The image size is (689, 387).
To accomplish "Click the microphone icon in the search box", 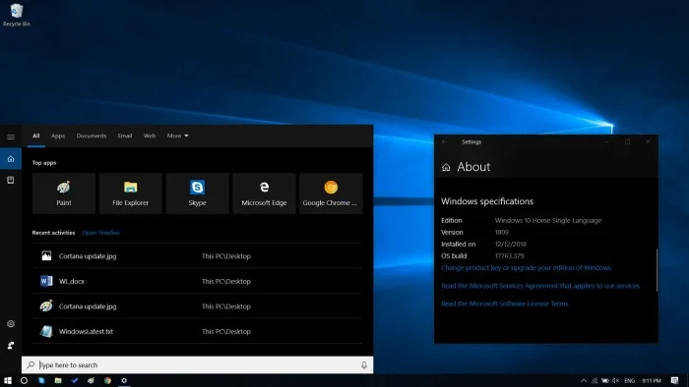I will 364,365.
